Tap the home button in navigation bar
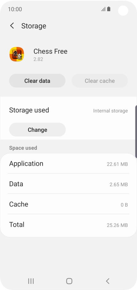The image size is (137, 290). (69, 281)
